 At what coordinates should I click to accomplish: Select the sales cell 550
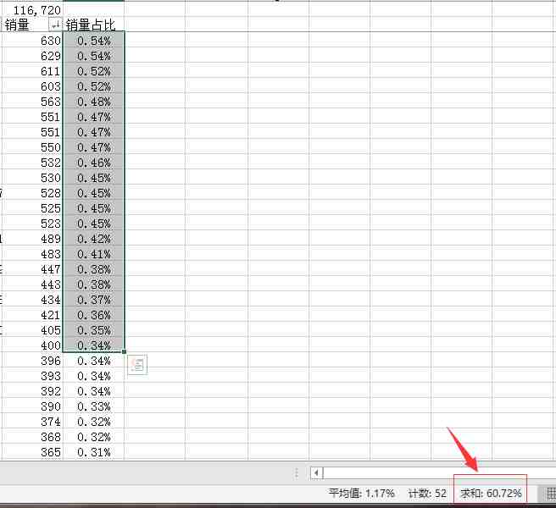32,147
